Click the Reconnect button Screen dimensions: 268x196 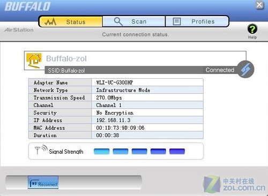(x=43, y=182)
